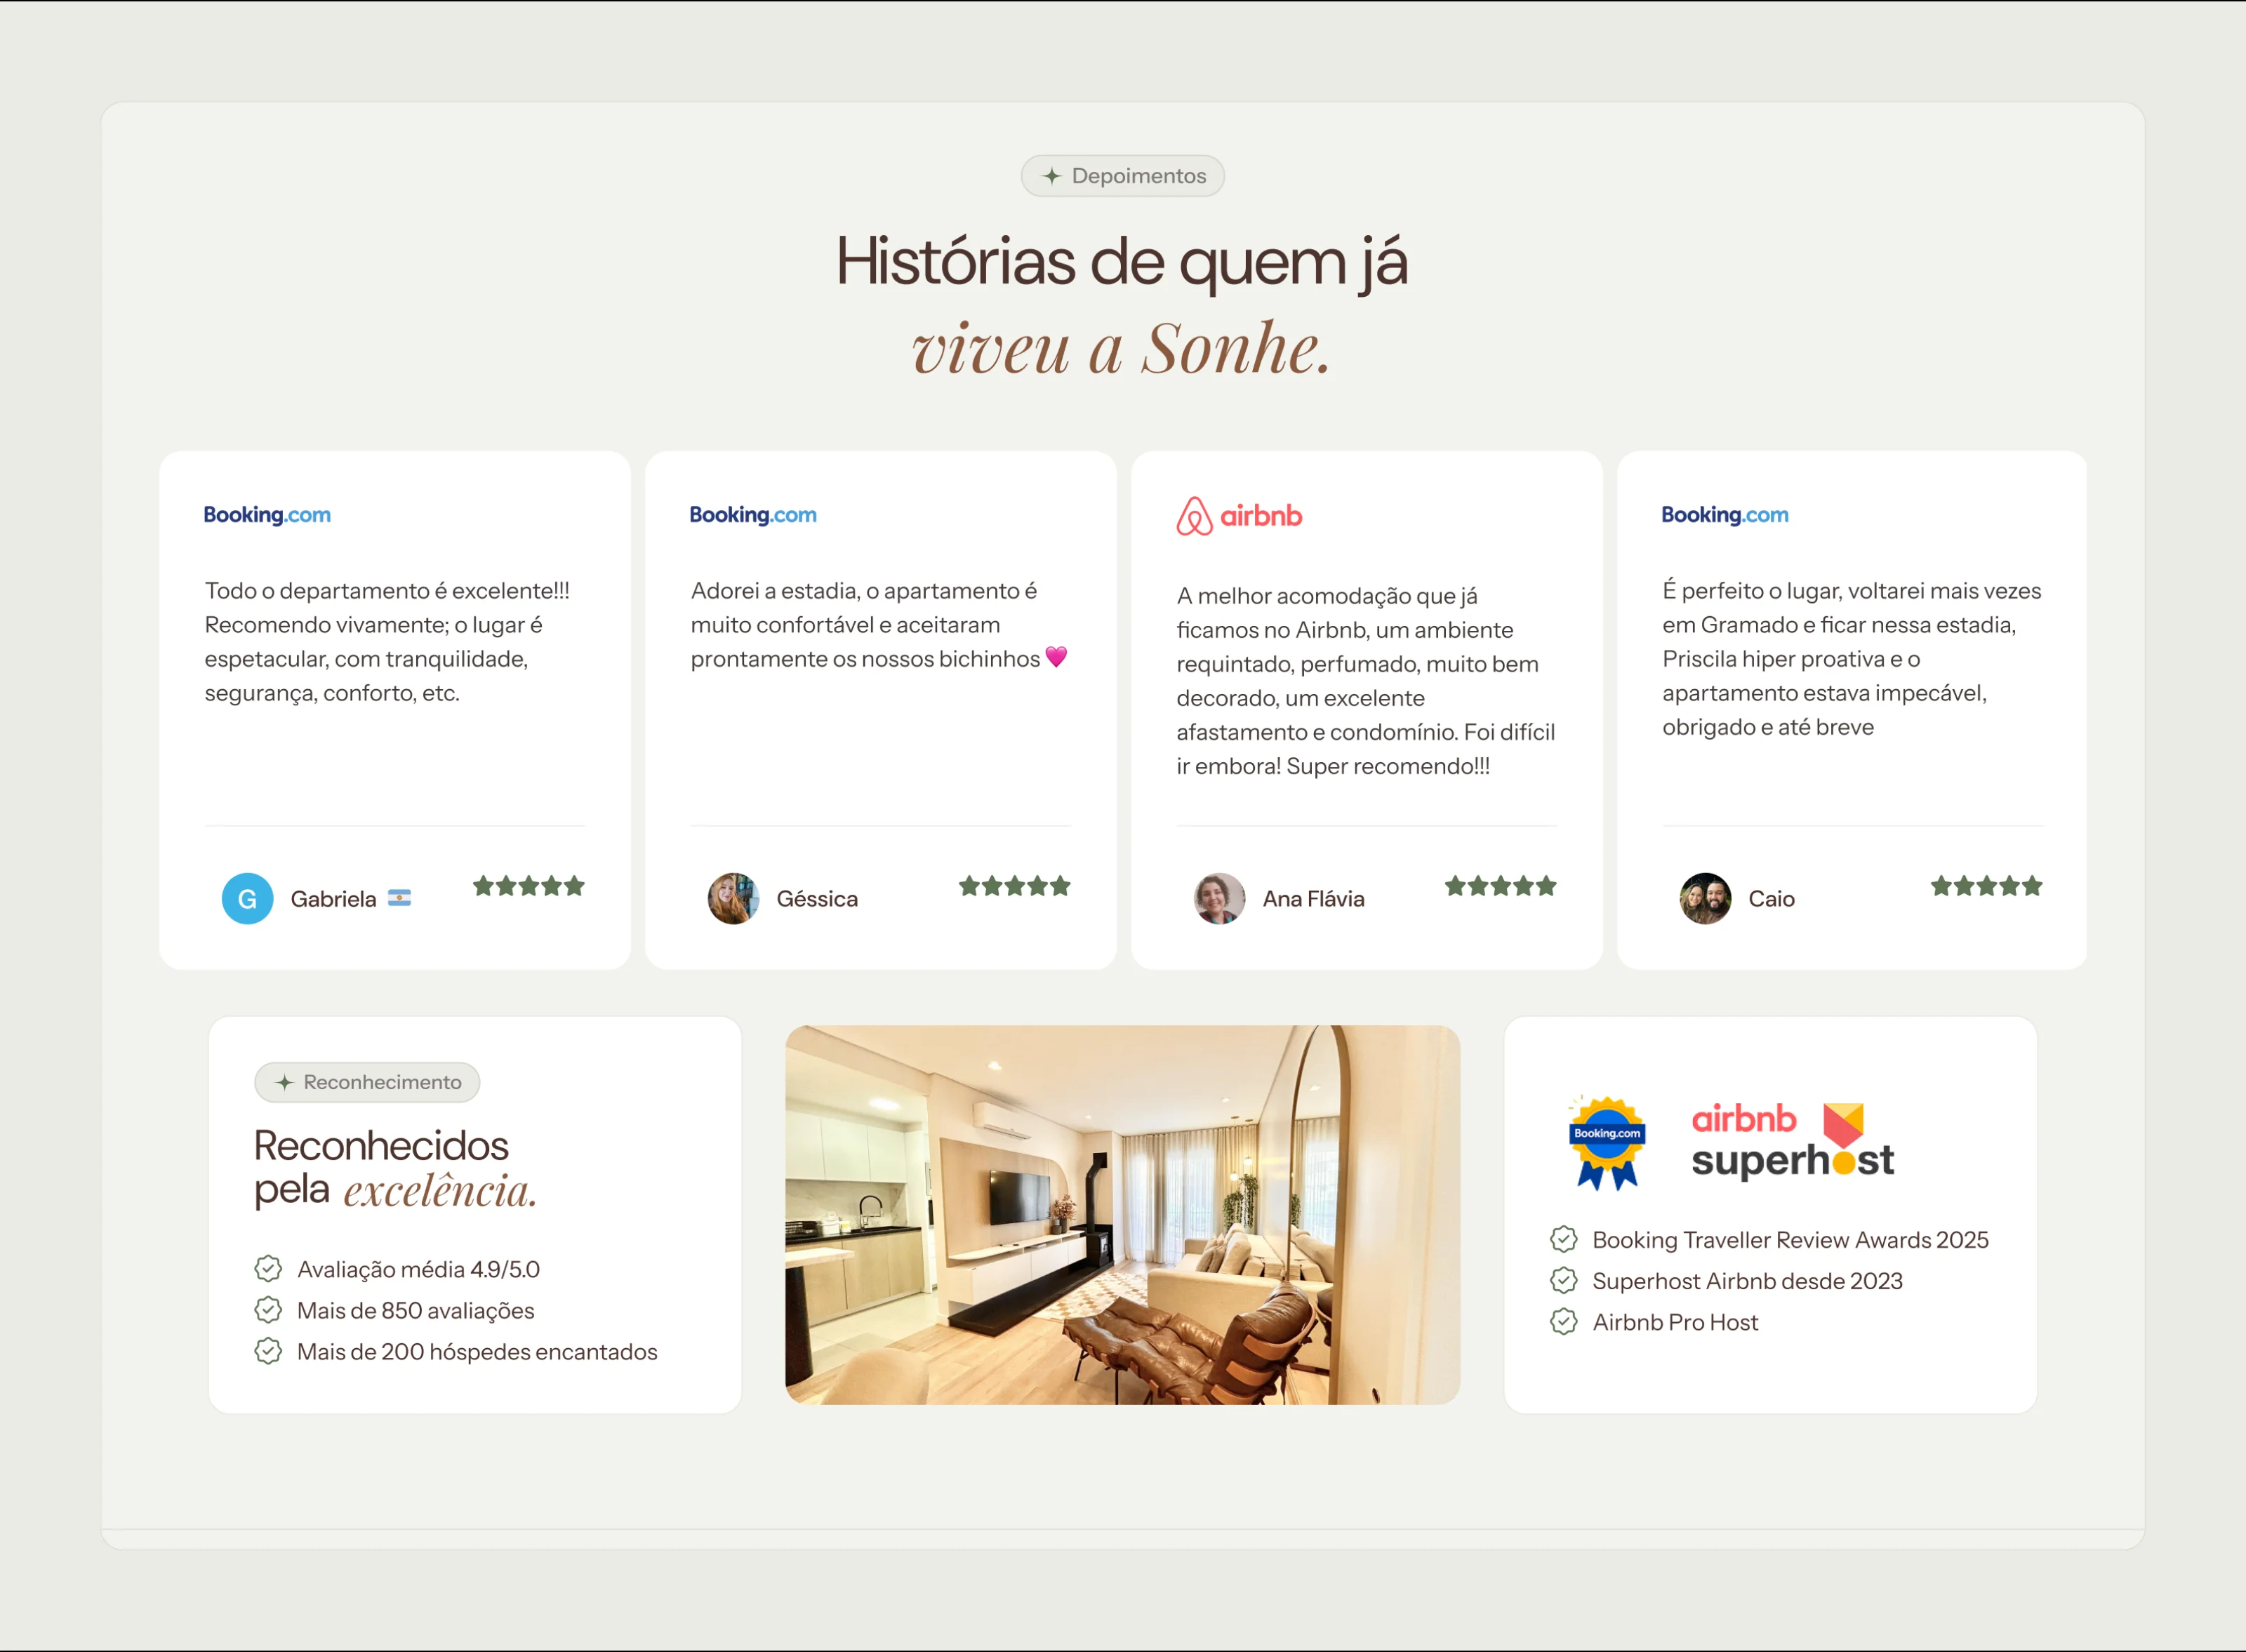Click the text Airbnb Pro Host
The width and height of the screenshot is (2246, 1652).
[1675, 1322]
